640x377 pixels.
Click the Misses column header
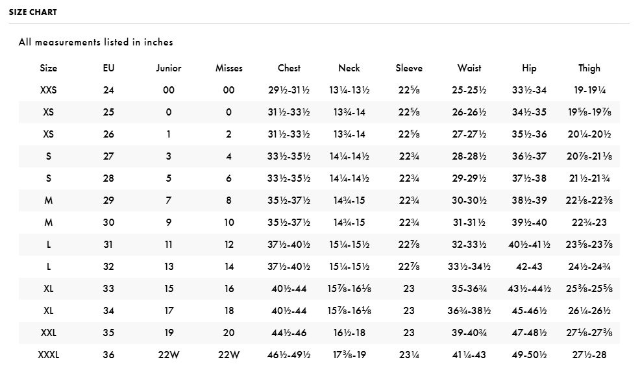tap(229, 68)
